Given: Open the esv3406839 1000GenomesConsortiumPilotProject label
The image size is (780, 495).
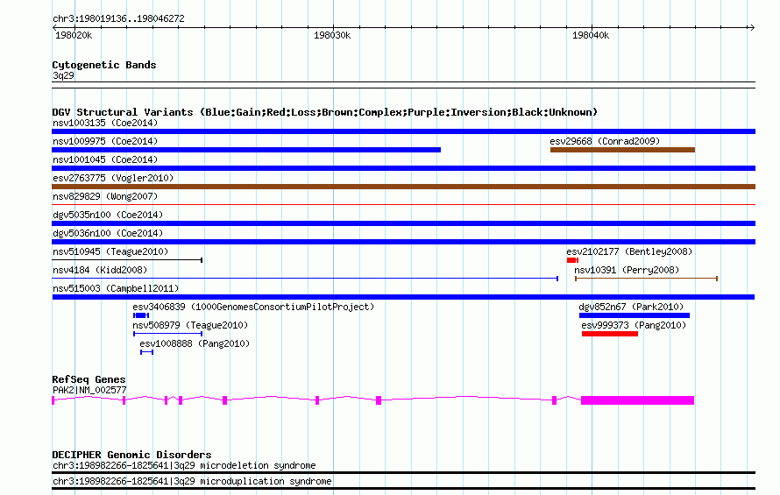Looking at the screenshot, I should [x=253, y=307].
